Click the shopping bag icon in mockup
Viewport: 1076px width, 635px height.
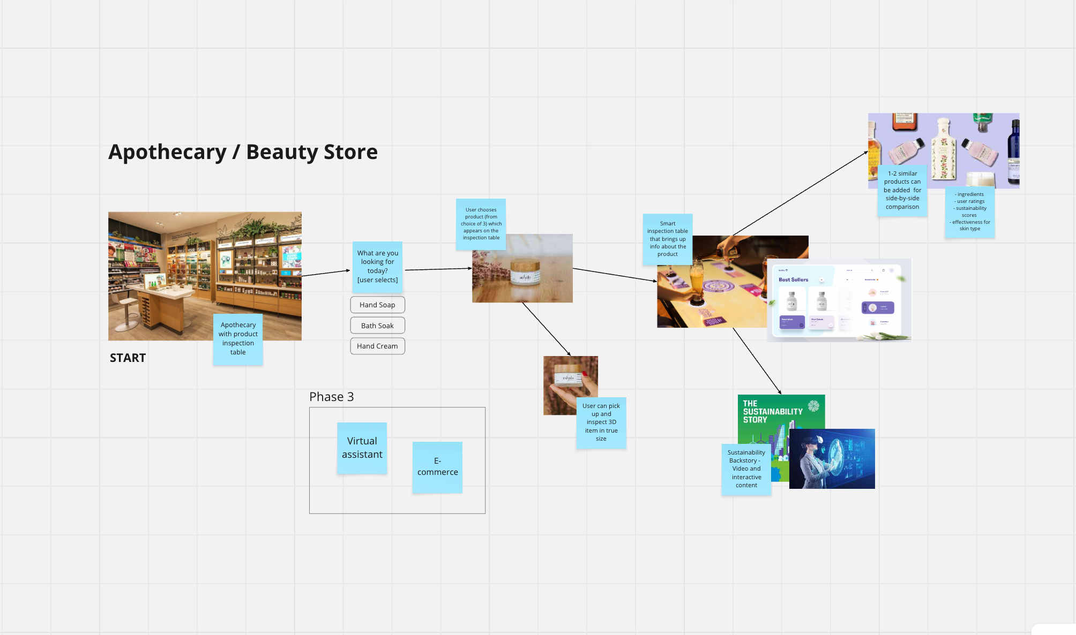pos(884,270)
